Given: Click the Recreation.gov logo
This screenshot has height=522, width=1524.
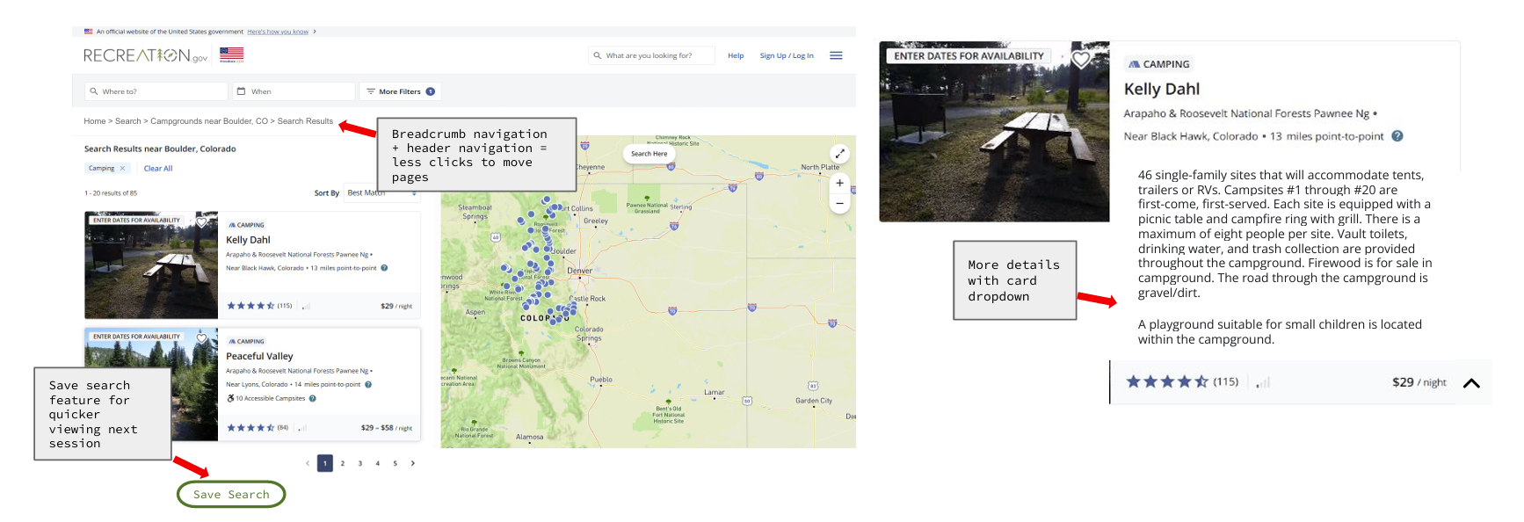Looking at the screenshot, I should coord(146,55).
